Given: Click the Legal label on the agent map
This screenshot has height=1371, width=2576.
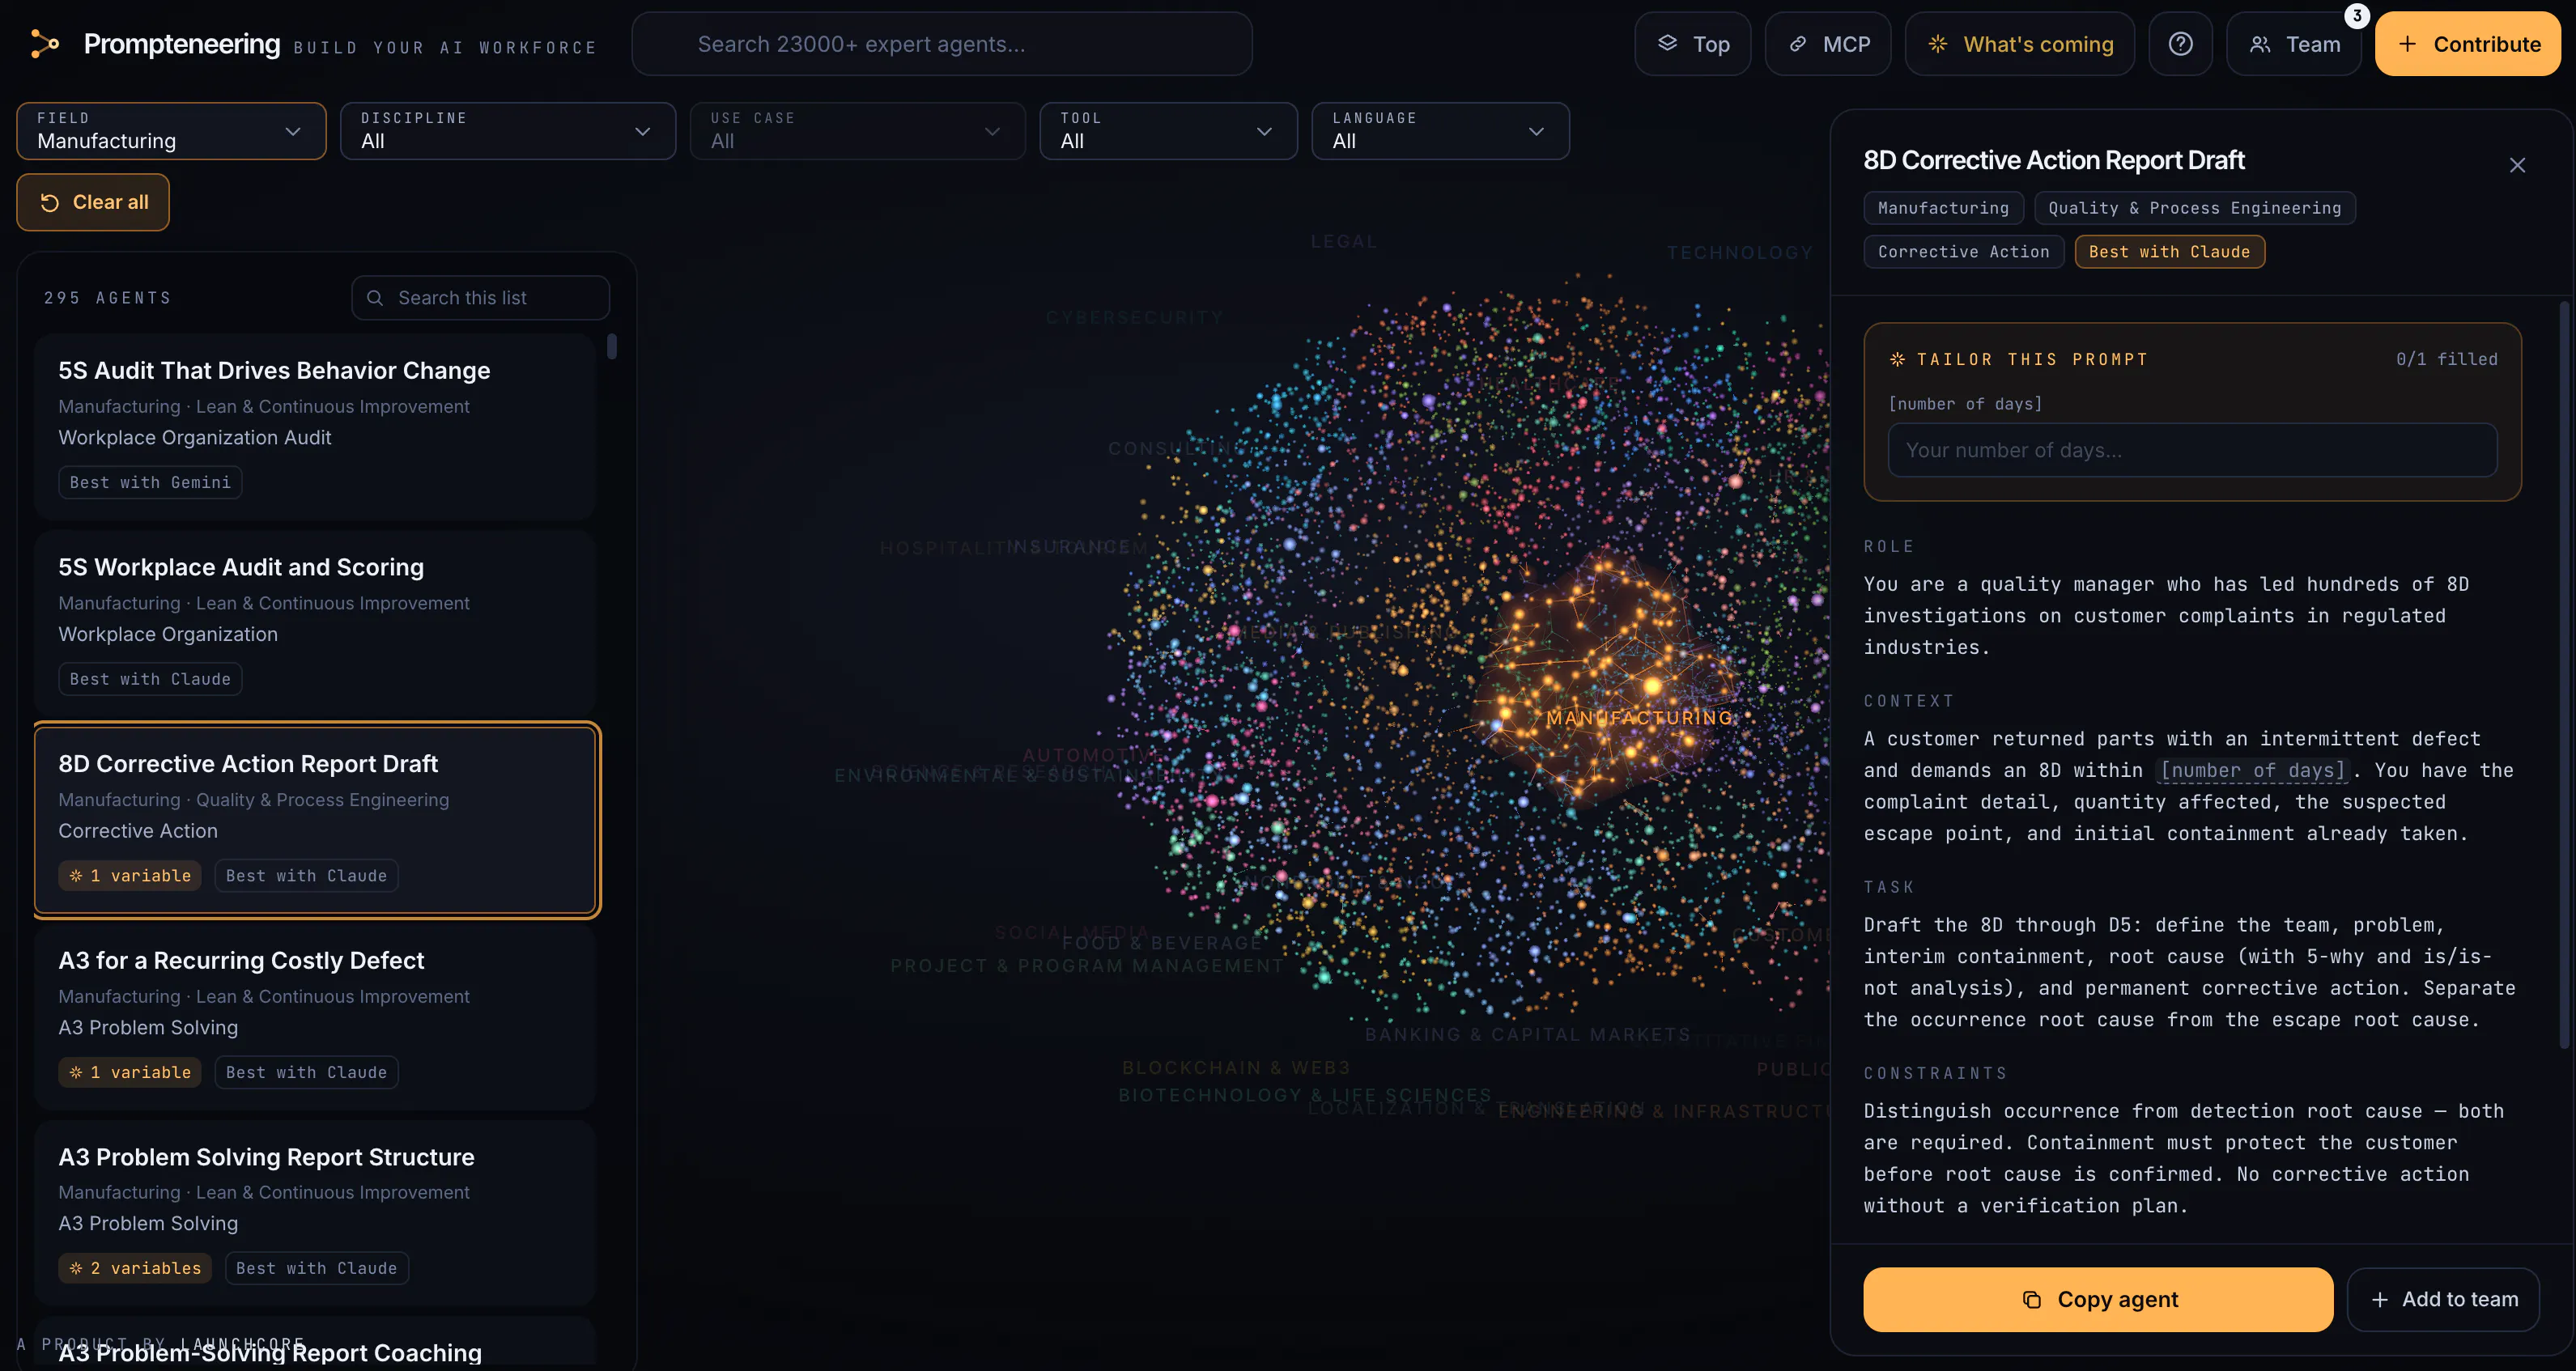Looking at the screenshot, I should 1344,242.
